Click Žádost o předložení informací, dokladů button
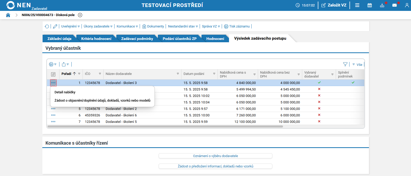 click(215, 166)
